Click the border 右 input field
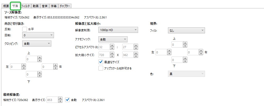 pyautogui.click(x=193, y=52)
